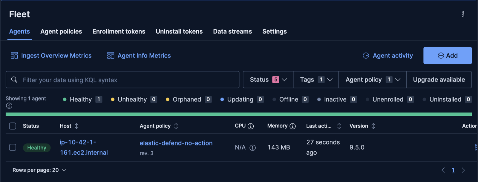Click the 9.5.0 version cell
The height and width of the screenshot is (182, 478).
[x=357, y=148]
